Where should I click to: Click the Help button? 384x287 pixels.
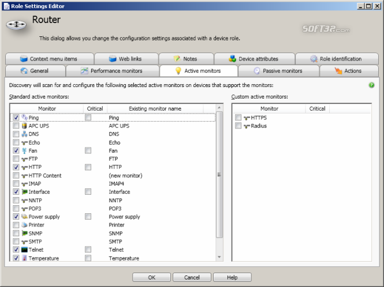(232, 277)
